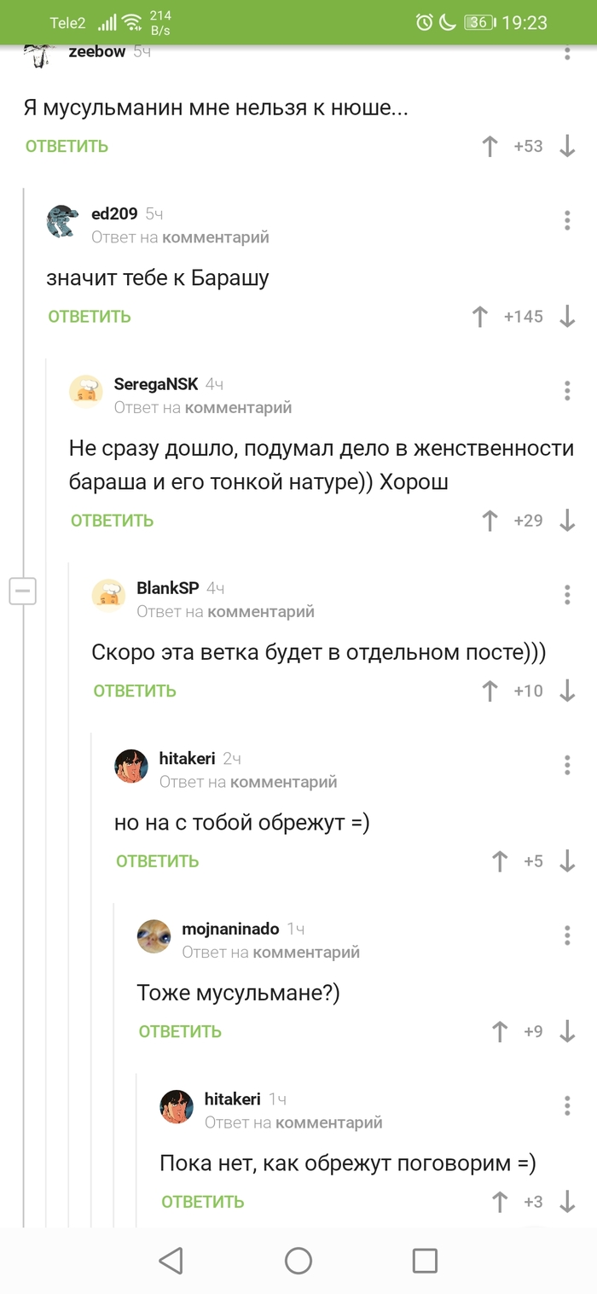Downvote ed209's reply

point(567,316)
